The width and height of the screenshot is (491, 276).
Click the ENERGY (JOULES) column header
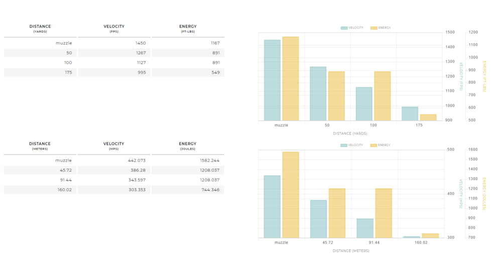(x=188, y=146)
